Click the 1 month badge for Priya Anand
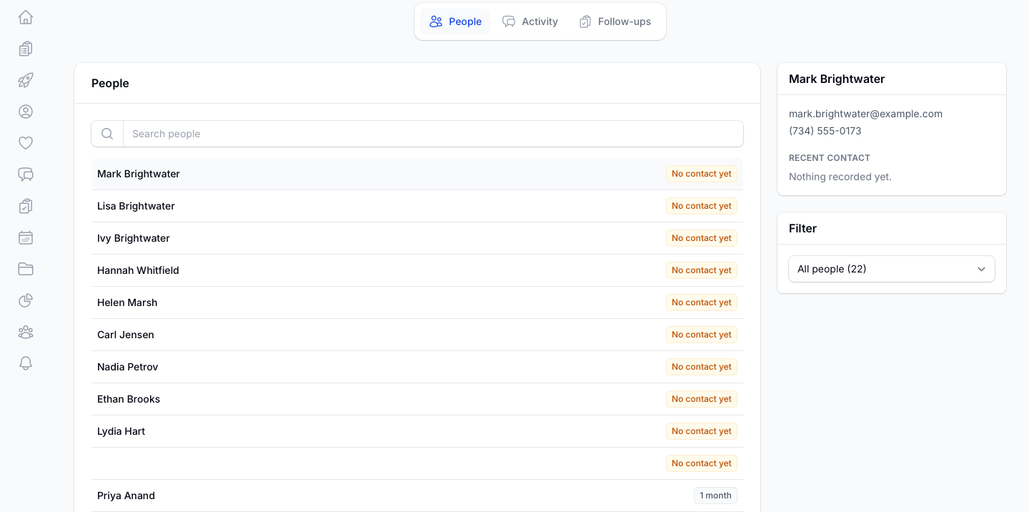The height and width of the screenshot is (512, 1029). coord(715,496)
